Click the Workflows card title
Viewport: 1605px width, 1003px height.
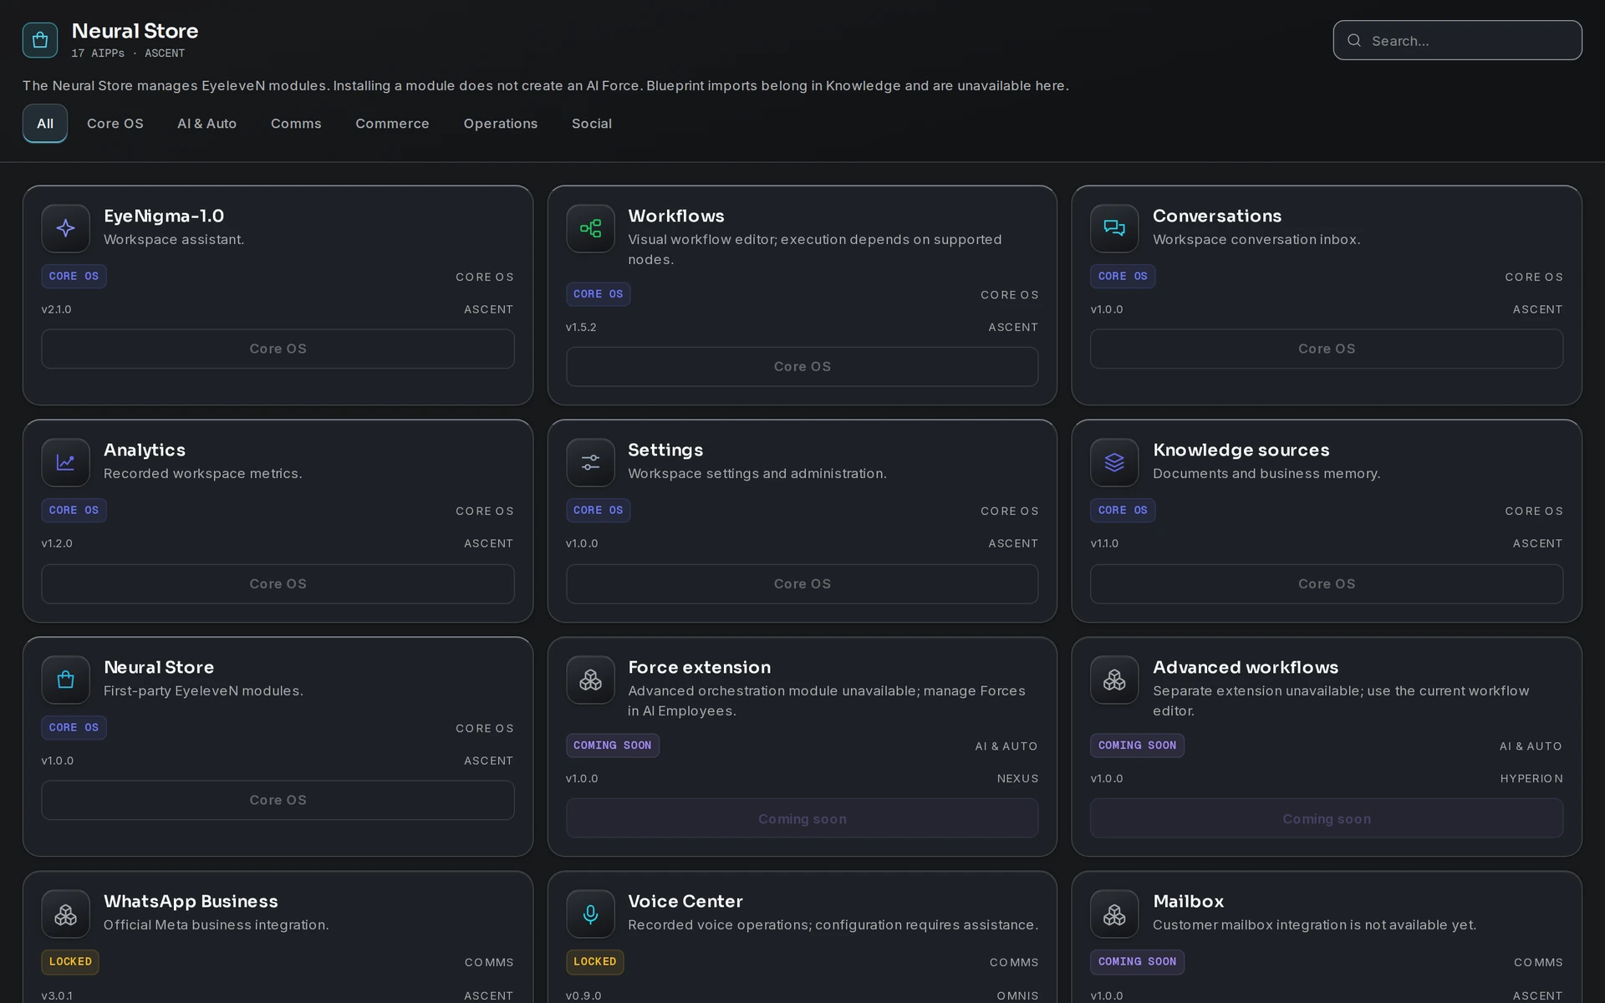[676, 216]
